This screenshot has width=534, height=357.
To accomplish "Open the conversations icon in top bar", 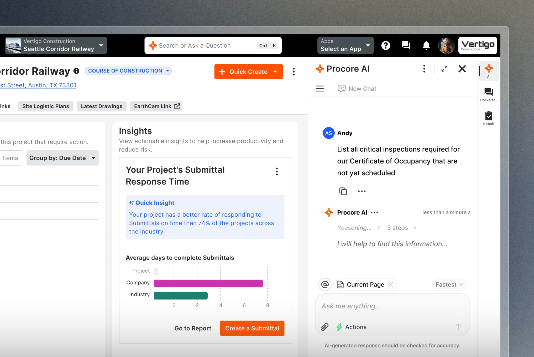I will click(406, 45).
